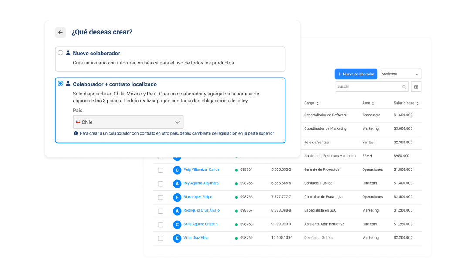Expand the Acciones dropdown
Screen dimensions: 475x277
[400, 74]
